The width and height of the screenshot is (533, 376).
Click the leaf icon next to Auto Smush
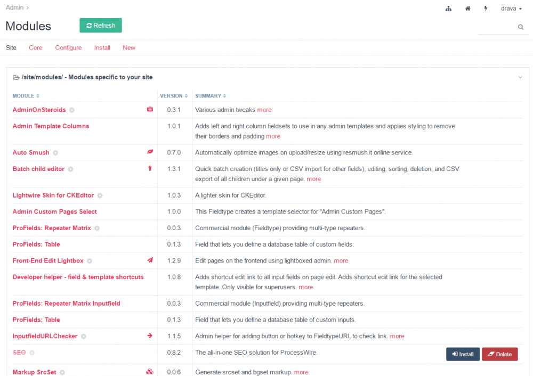tap(150, 152)
